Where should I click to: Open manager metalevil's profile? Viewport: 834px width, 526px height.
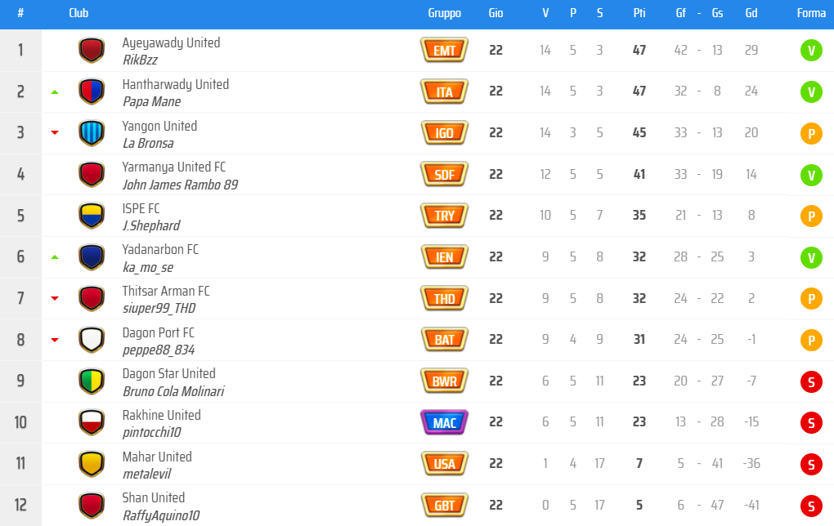click(x=146, y=474)
